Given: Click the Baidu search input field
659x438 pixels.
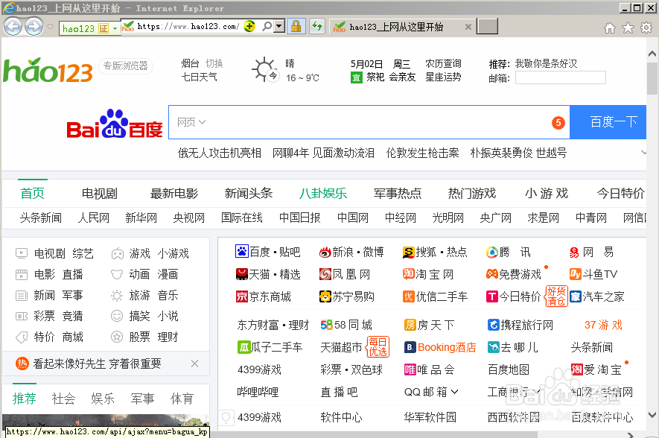Looking at the screenshot, I should 370,122.
